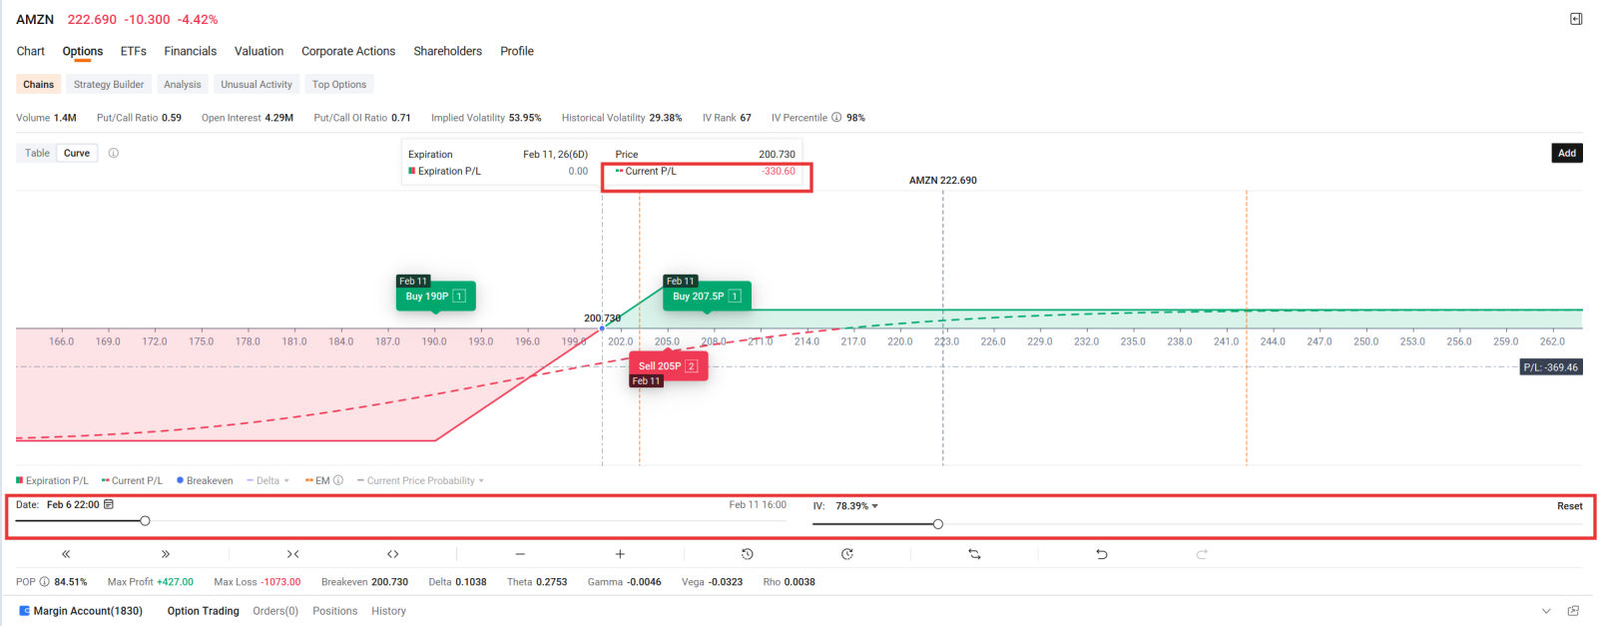The height and width of the screenshot is (626, 1597).
Task: Open the ETFs tab
Action: 134,51
